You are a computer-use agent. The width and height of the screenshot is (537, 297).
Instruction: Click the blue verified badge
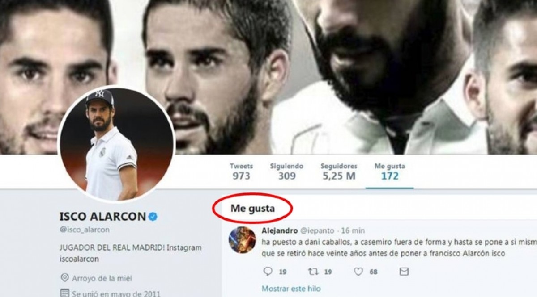(153, 217)
